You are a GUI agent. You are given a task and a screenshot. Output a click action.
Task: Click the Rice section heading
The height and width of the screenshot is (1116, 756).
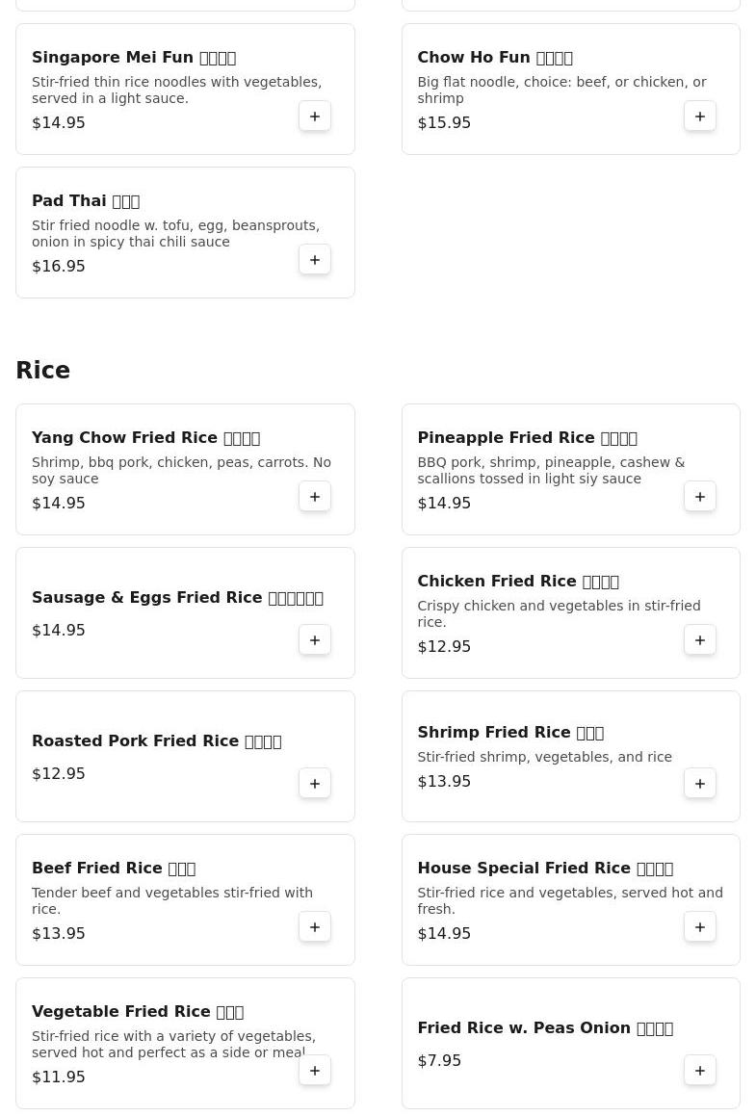43,371
